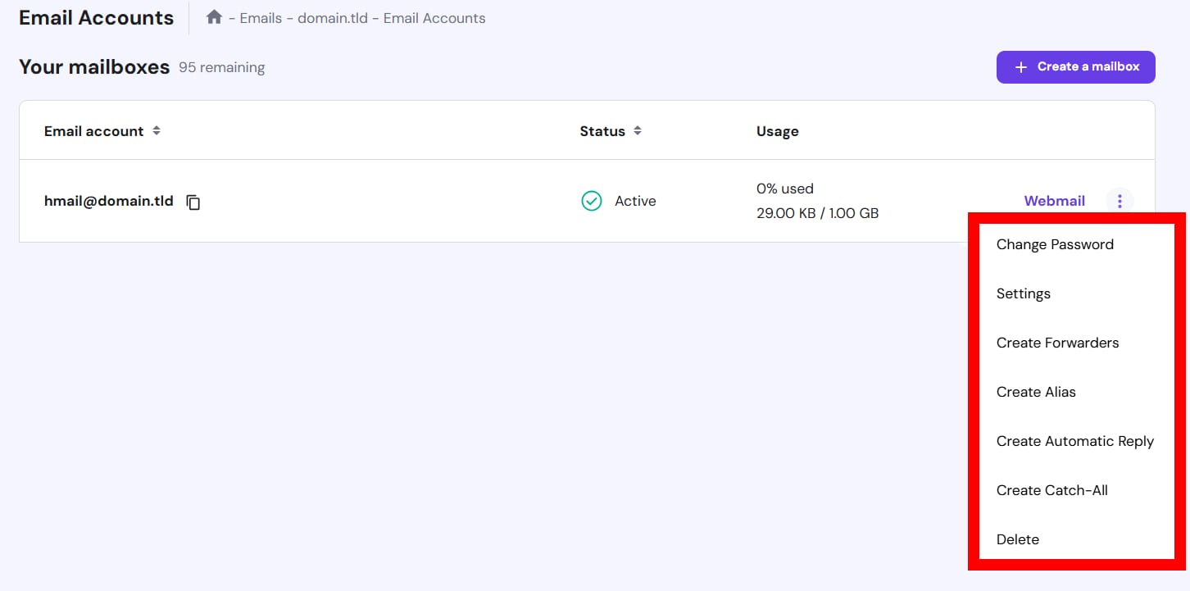The height and width of the screenshot is (591, 1190).
Task: Sort the Status column using its arrows
Action: (638, 131)
